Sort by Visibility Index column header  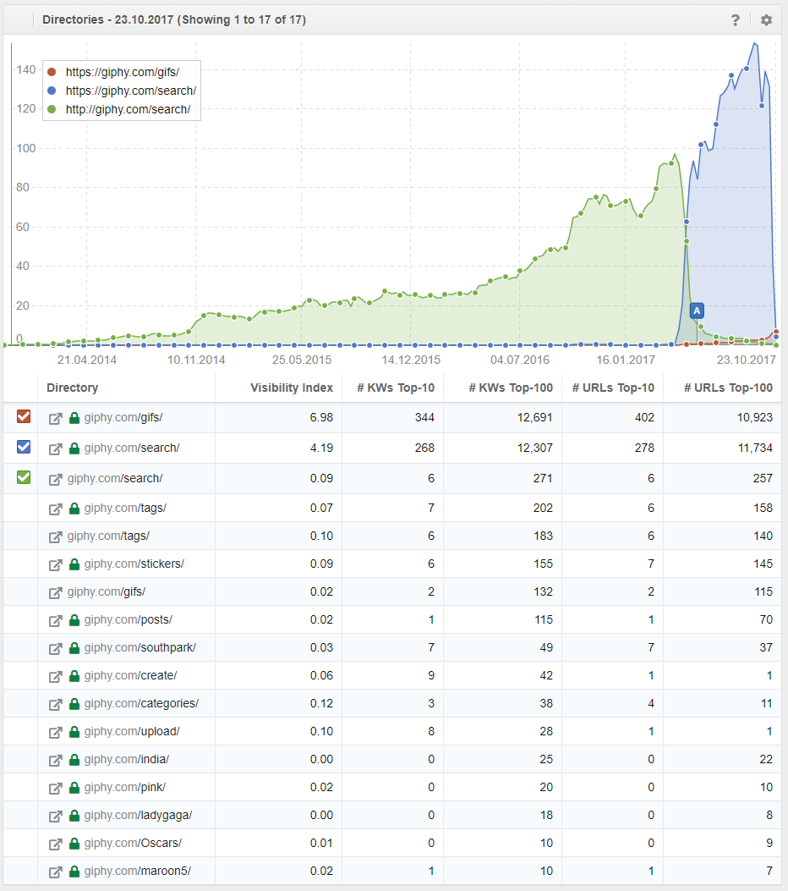coord(291,388)
